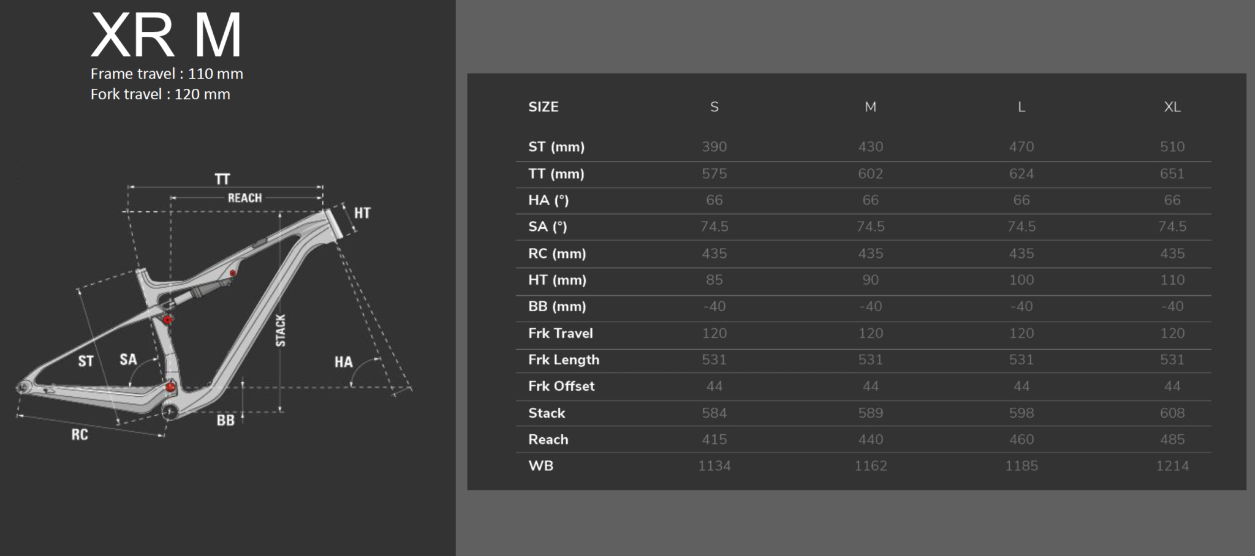Click the XR M title heading
The width and height of the screenshot is (1255, 556).
point(166,36)
